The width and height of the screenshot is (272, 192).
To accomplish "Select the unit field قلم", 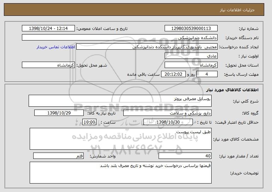I will click(x=58, y=156).
